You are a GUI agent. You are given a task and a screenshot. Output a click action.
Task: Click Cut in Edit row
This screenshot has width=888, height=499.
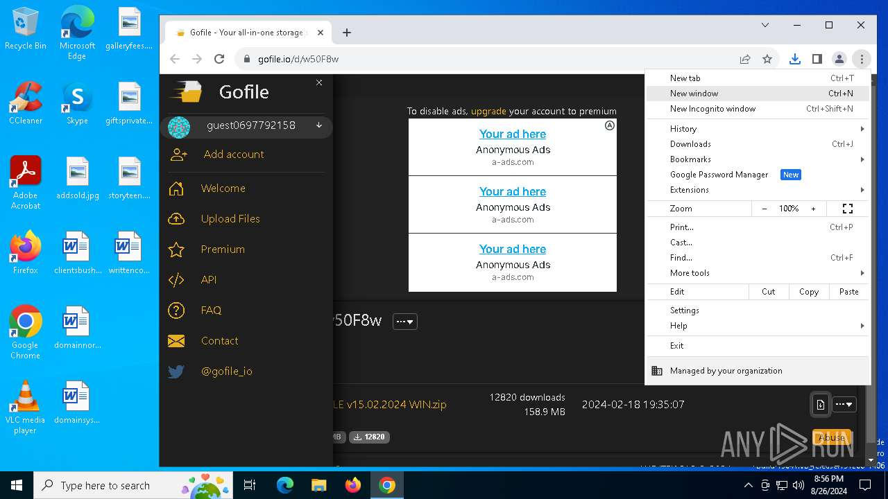[x=769, y=292]
